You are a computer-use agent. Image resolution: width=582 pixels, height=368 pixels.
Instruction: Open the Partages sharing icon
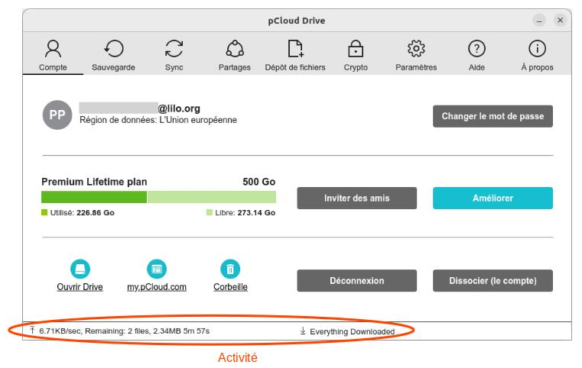[x=235, y=49]
